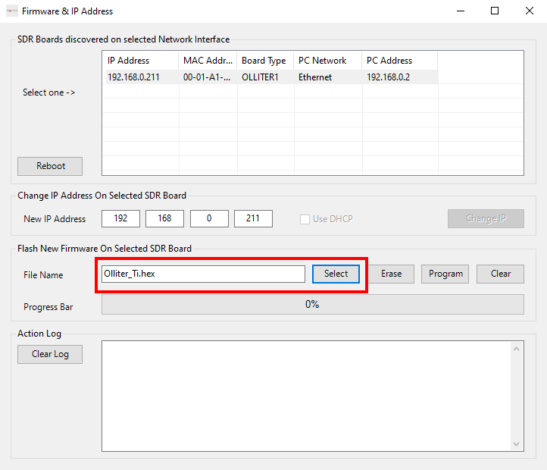Click Action Log scrollbar up arrow

tap(517, 349)
